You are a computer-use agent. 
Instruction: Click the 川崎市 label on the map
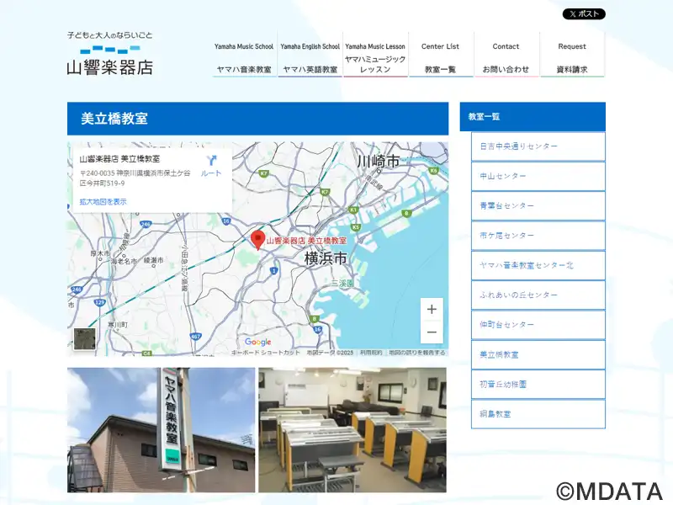(378, 162)
